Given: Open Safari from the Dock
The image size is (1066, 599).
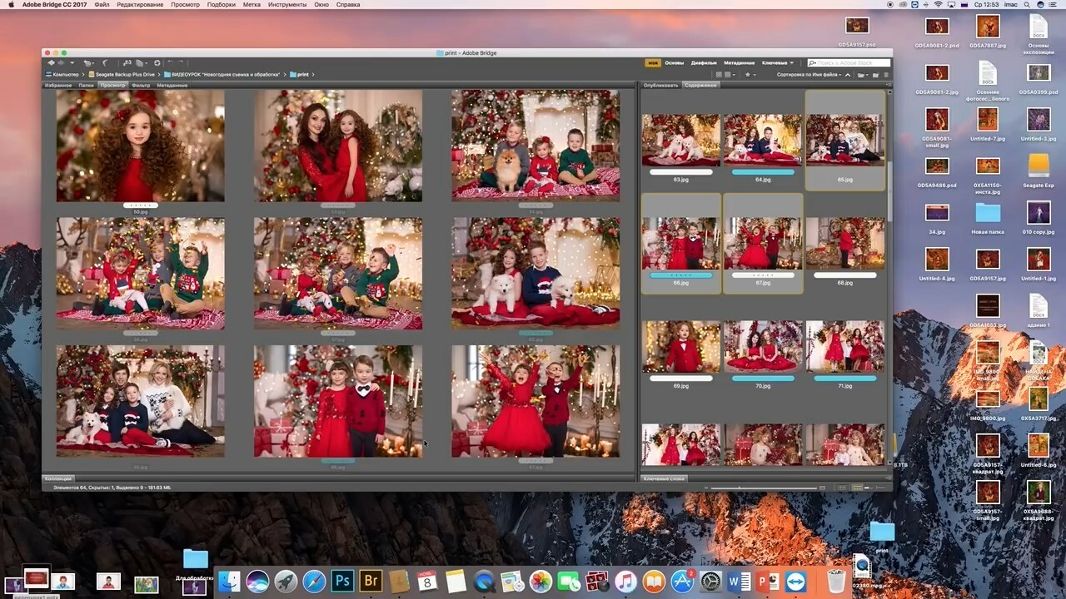Looking at the screenshot, I should [x=314, y=581].
